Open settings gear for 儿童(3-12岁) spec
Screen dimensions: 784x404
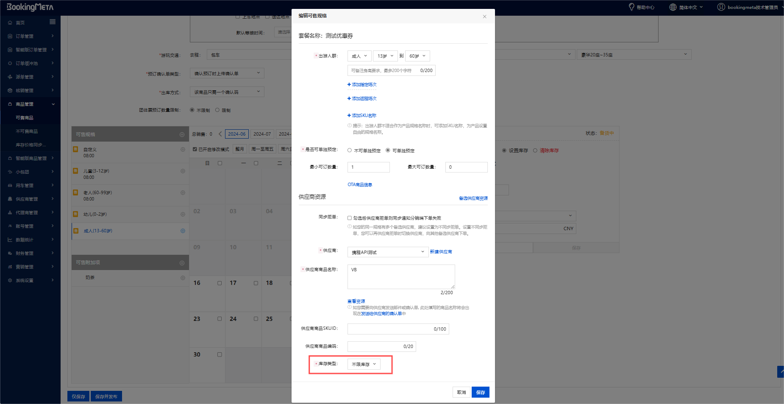pos(183,171)
